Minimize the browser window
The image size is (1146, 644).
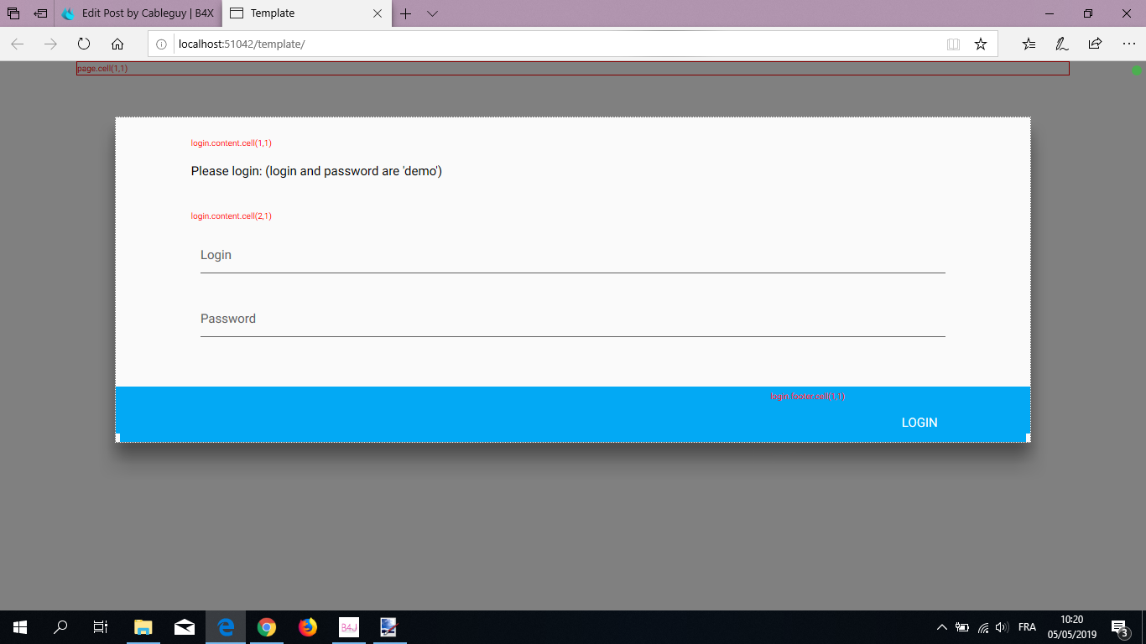pos(1050,13)
